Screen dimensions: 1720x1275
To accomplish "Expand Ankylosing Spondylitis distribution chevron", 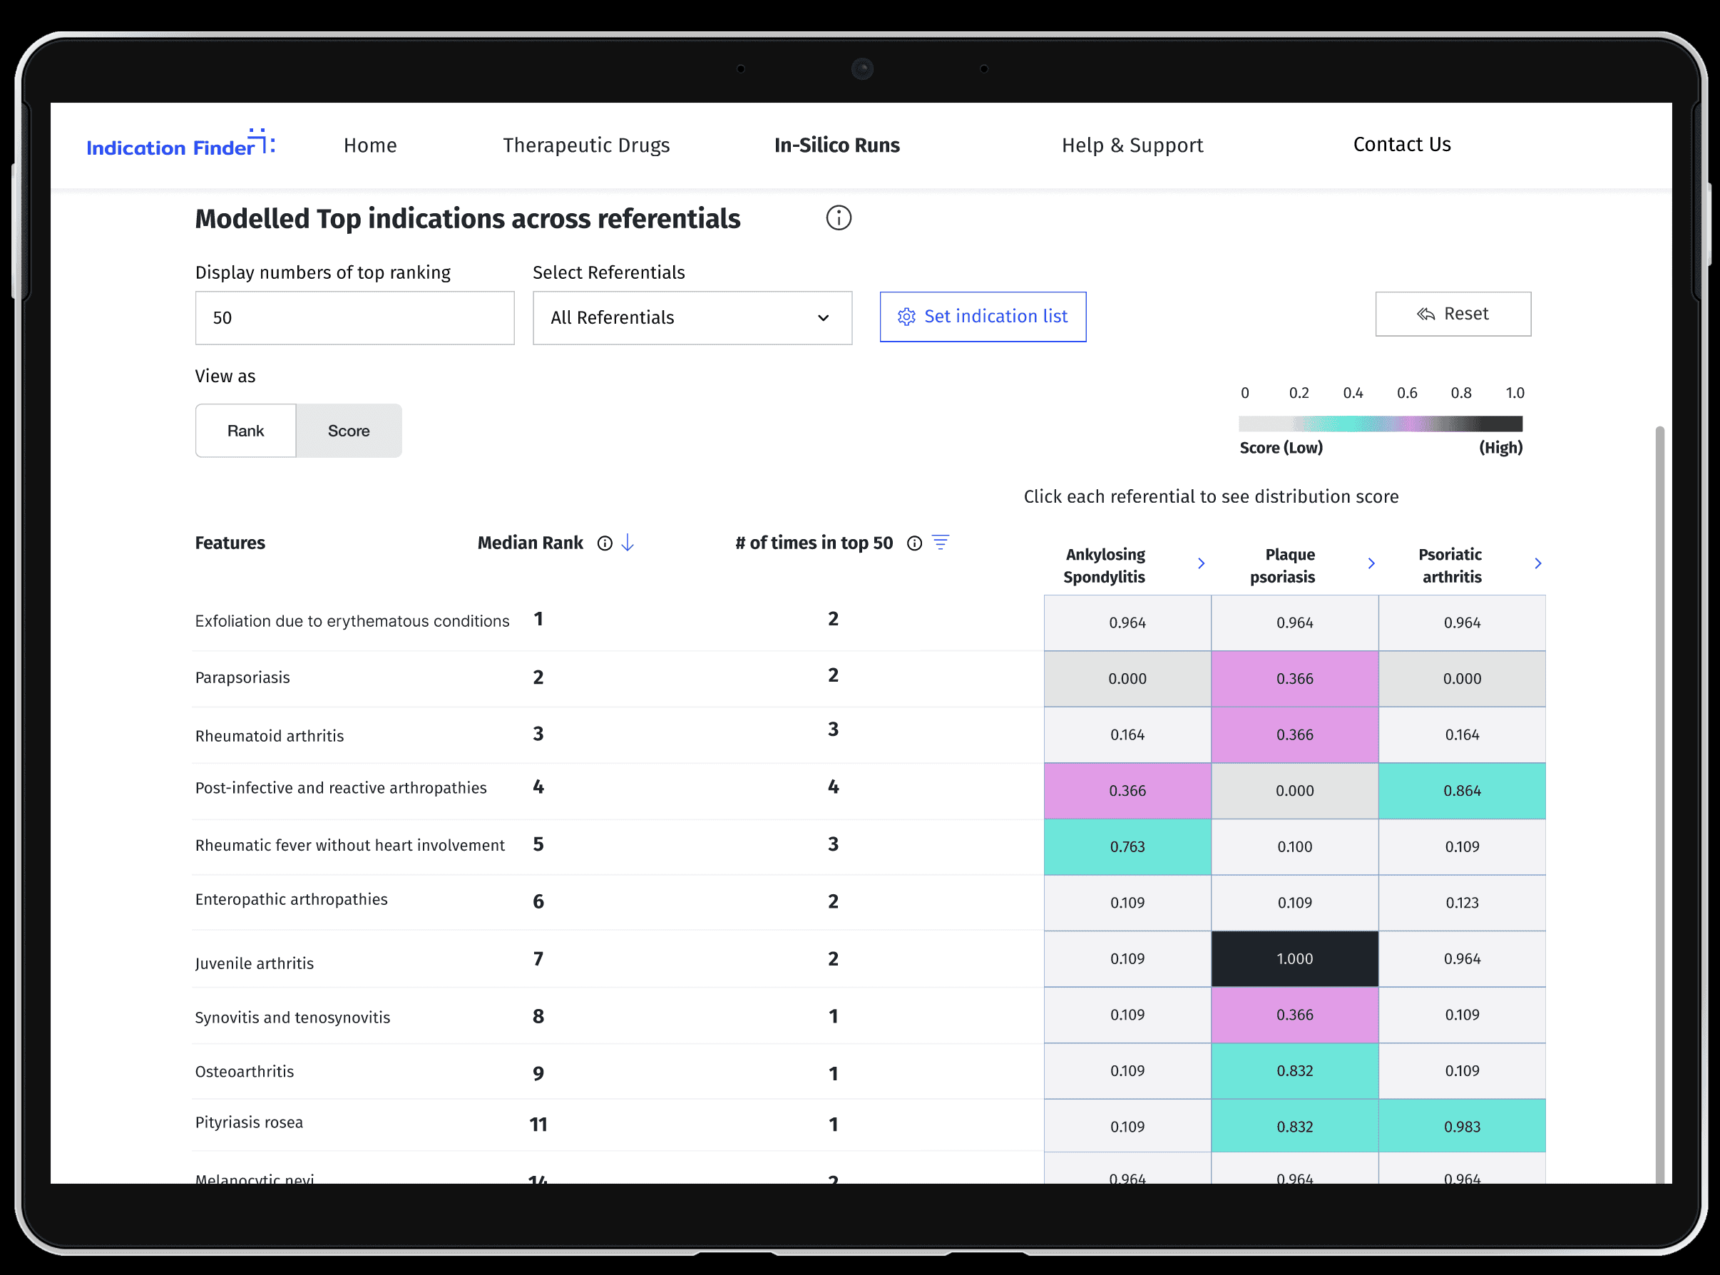I will click(1201, 563).
